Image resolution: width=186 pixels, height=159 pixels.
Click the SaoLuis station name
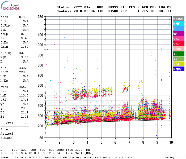[64, 11]
